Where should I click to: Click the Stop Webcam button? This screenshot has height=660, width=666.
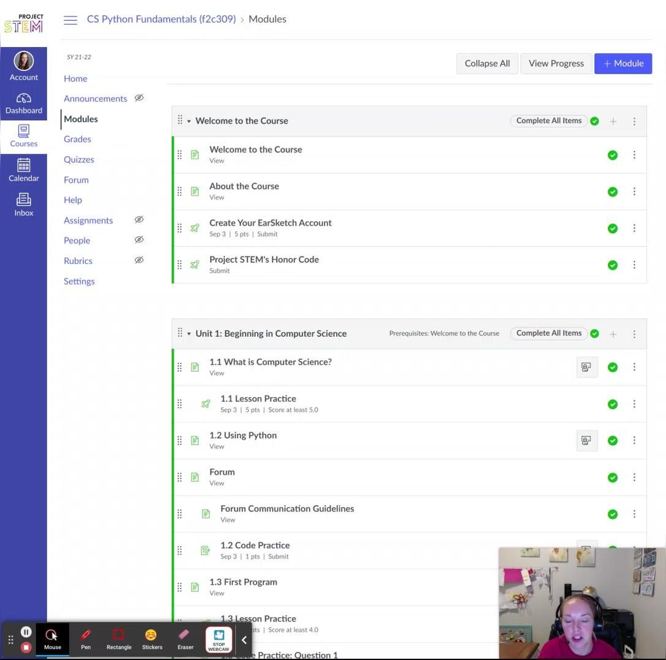tap(219, 639)
